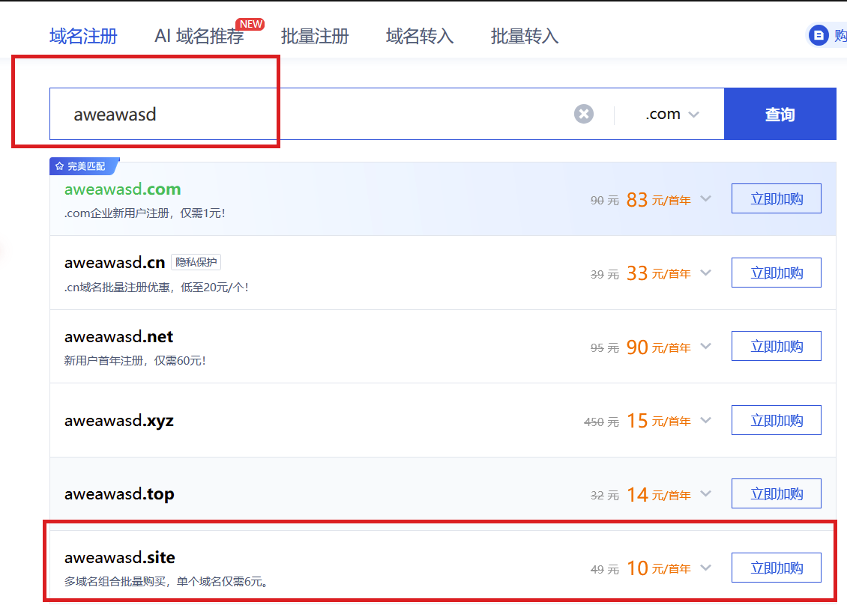Open the 批量转入 tab

pos(525,36)
